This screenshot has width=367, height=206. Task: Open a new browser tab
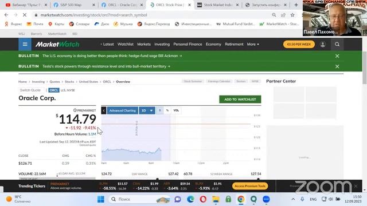(296, 5)
